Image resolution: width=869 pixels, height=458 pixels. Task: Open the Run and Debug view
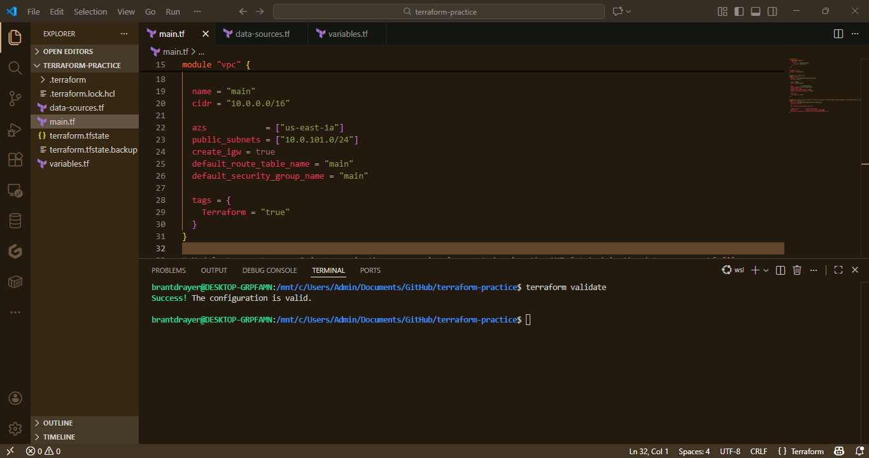coord(15,128)
